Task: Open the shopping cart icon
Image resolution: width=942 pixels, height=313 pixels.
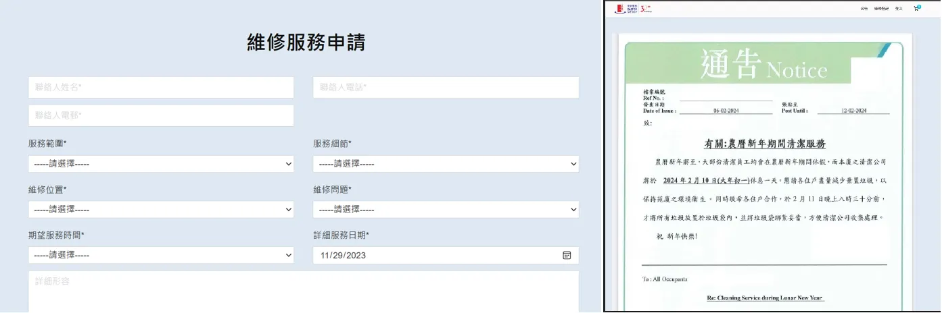Action: click(x=916, y=9)
